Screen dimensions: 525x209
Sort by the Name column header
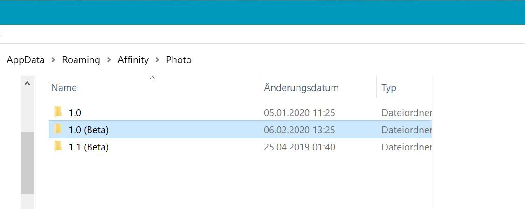tap(63, 88)
